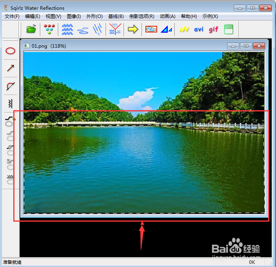Click the Sqirlz application title icon
Image resolution: width=276 pixels, height=267 pixels.
[x=6, y=8]
